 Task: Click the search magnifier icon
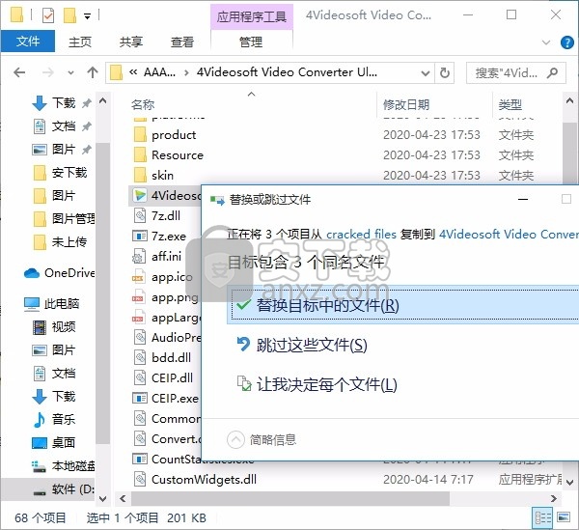coord(552,72)
